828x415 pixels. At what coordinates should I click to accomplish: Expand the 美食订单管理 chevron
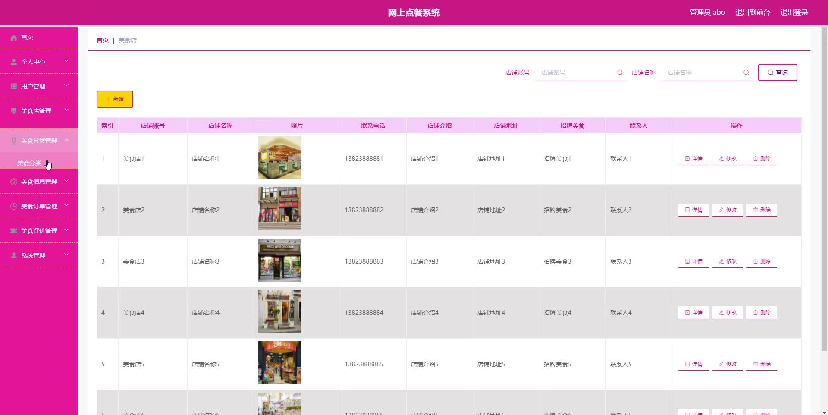coord(66,205)
